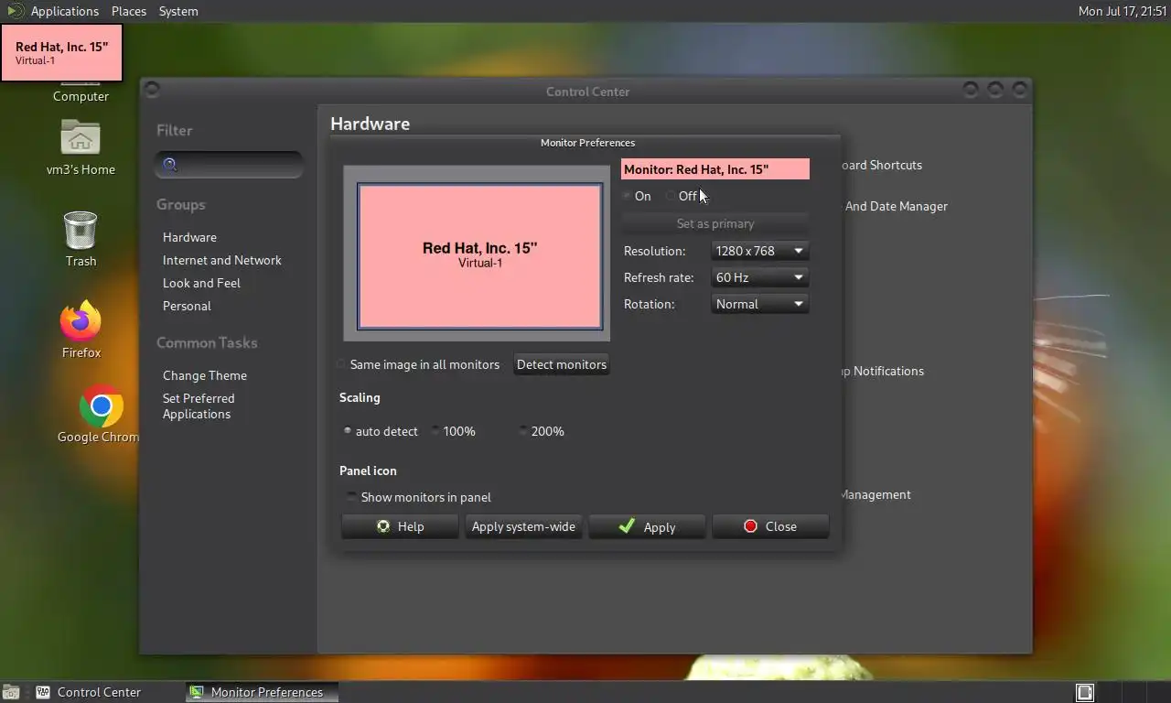Click the workspace switcher icon at bottom right

tap(1085, 692)
